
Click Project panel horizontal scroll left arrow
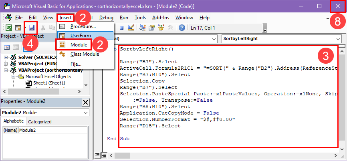coord(4,91)
